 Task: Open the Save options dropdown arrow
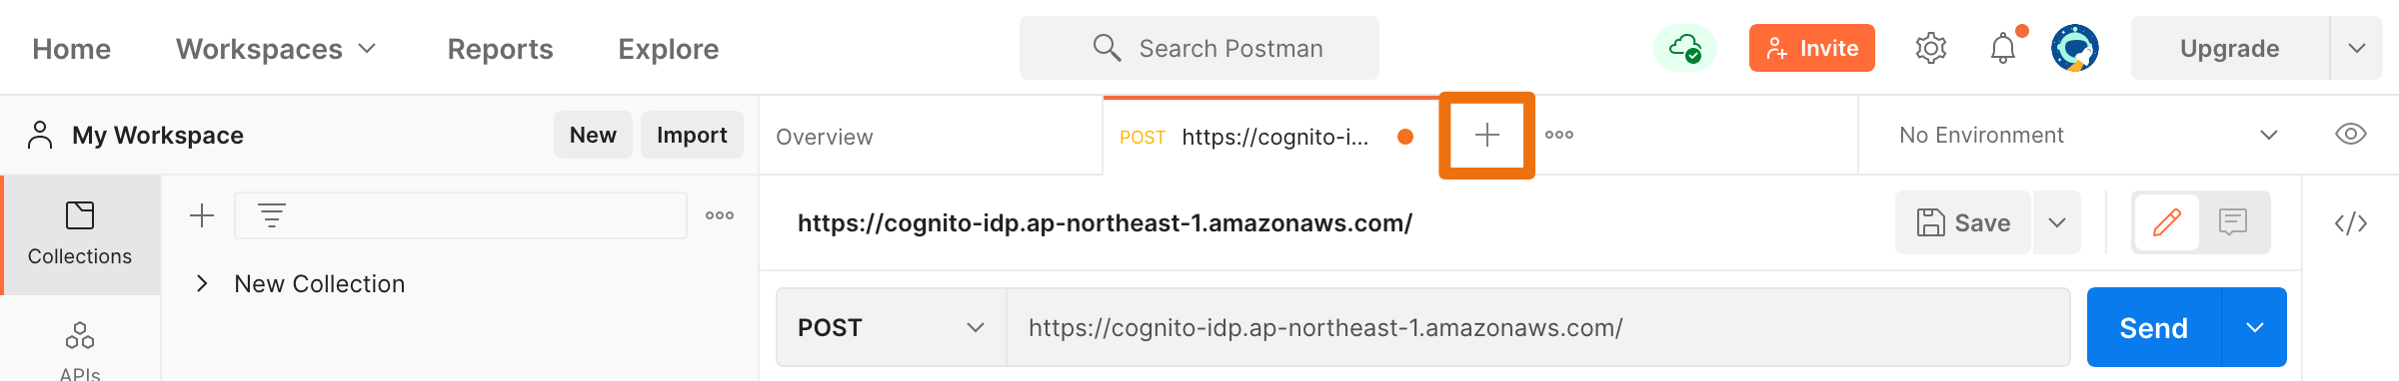pyautogui.click(x=2057, y=222)
